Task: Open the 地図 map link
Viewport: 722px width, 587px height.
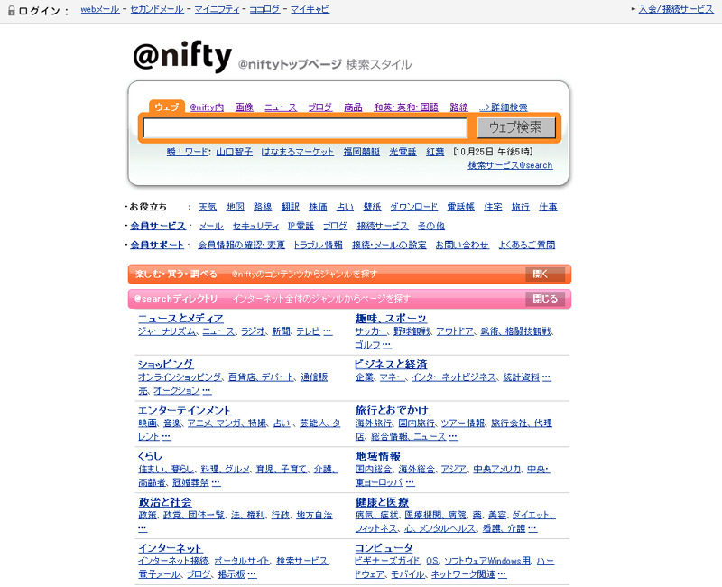Action: tap(236, 207)
